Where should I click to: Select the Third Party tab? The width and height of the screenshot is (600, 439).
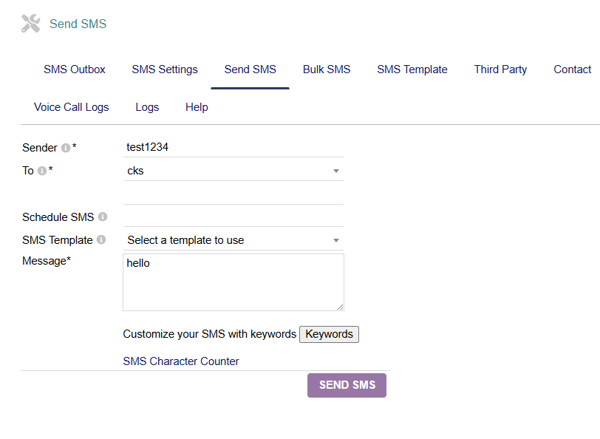click(500, 69)
